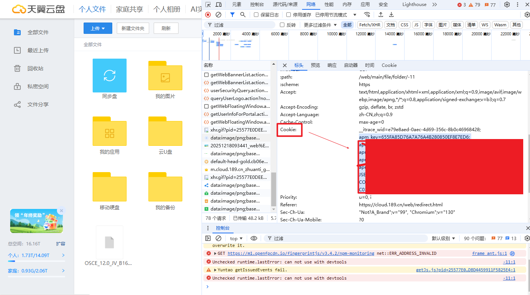The image size is (530, 295).
Task: Select the inspect element icon
Action: pos(208,5)
